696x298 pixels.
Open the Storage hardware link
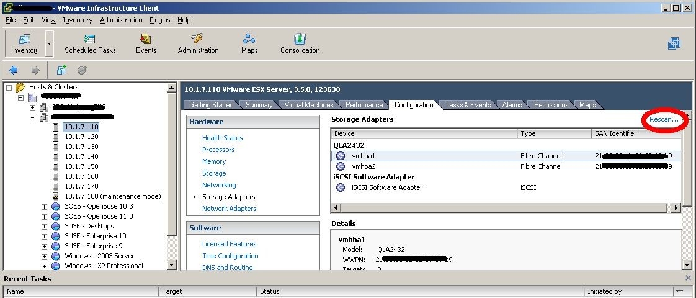(214, 173)
